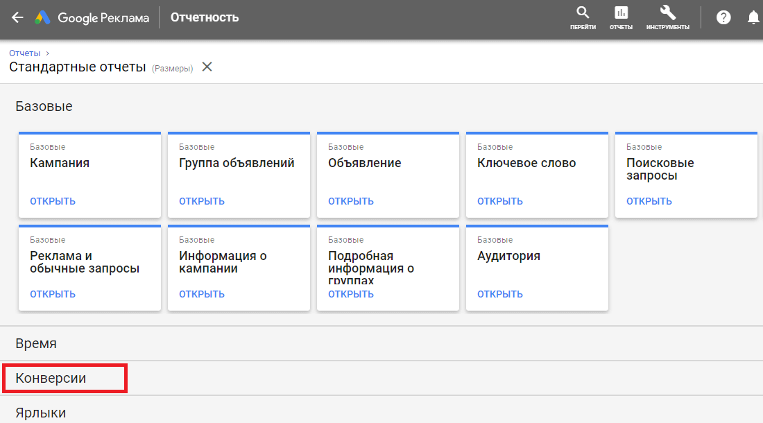Close the Стандартные отчеты panel

(x=207, y=67)
